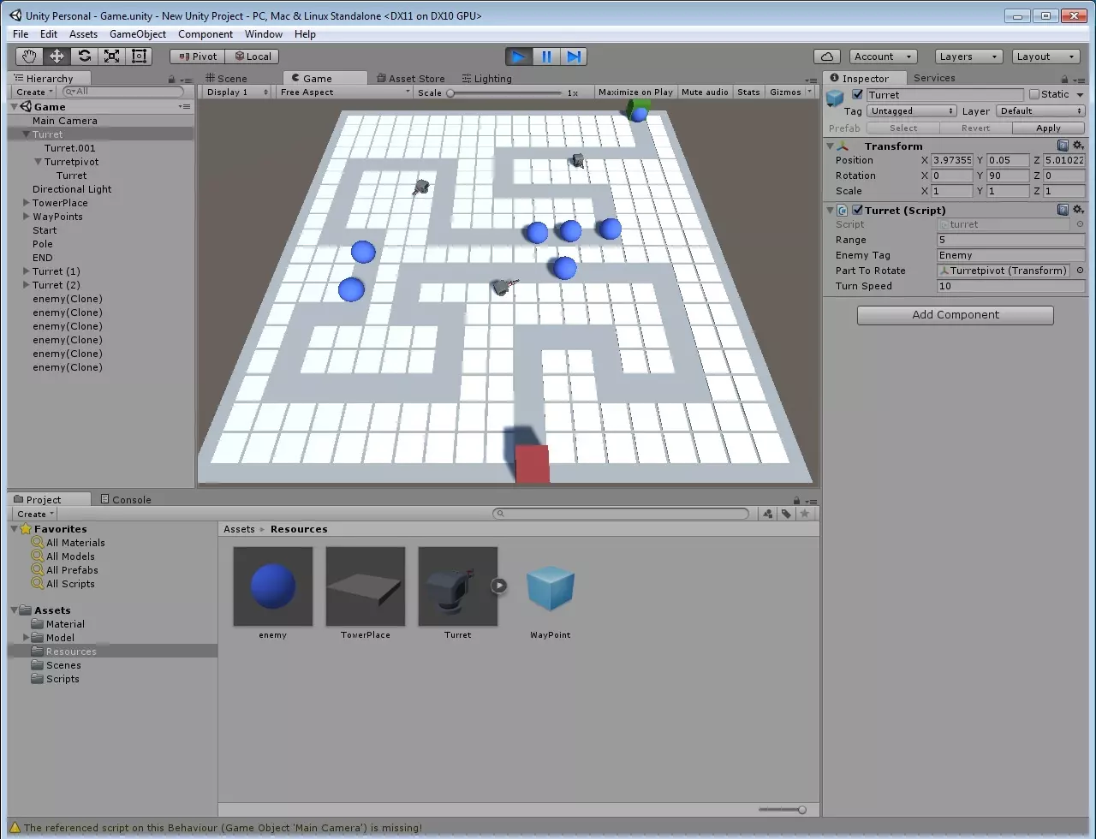The image size is (1096, 839).
Task: Click the Step frame button
Action: tap(574, 57)
